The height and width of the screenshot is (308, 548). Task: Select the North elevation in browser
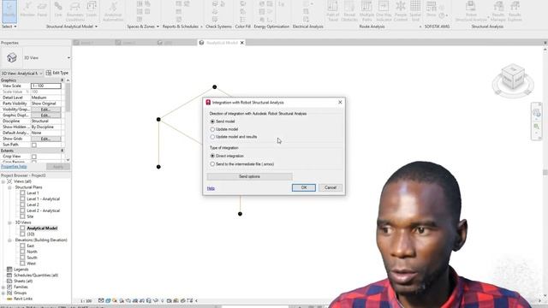32,252
